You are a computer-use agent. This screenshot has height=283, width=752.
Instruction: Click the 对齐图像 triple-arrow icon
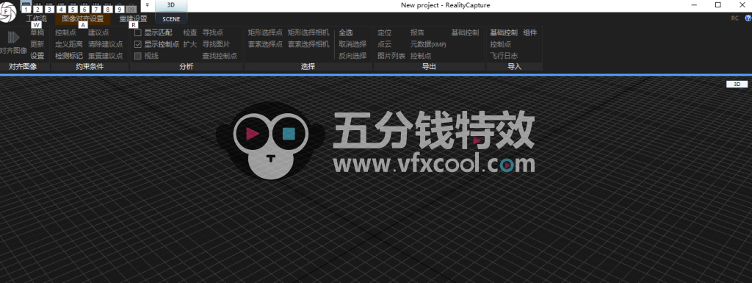(x=13, y=37)
